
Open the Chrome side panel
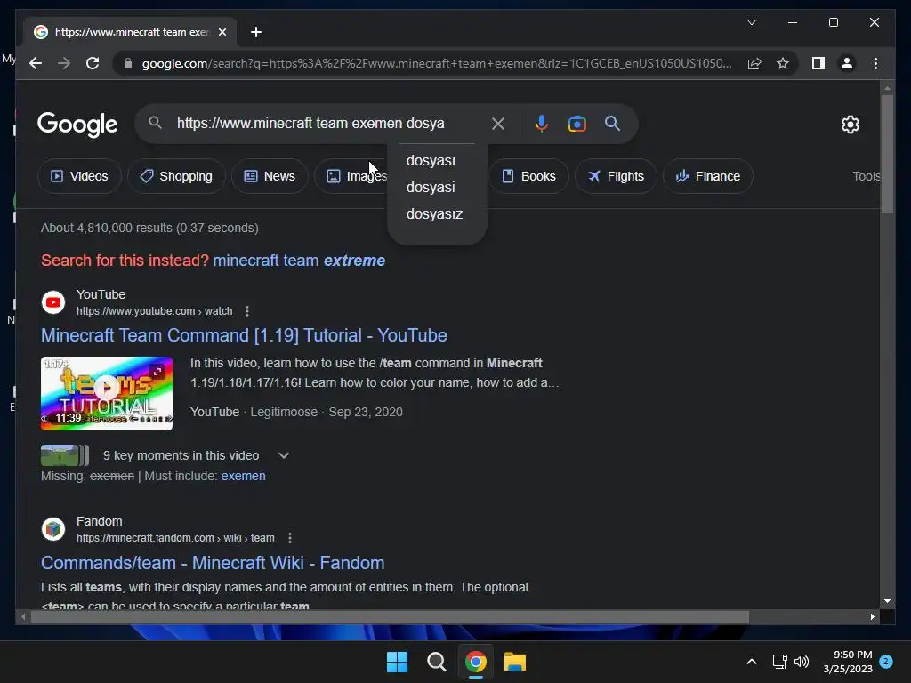818,63
